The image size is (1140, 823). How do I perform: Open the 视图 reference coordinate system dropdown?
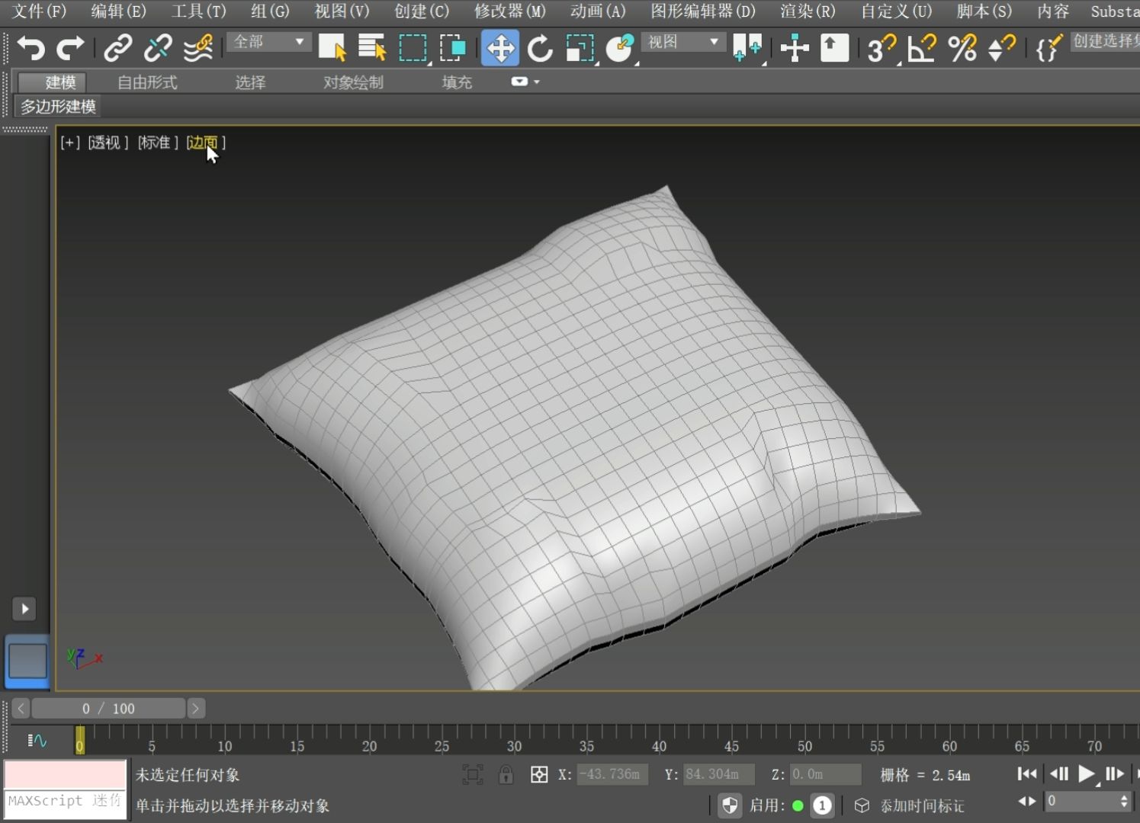tap(681, 42)
